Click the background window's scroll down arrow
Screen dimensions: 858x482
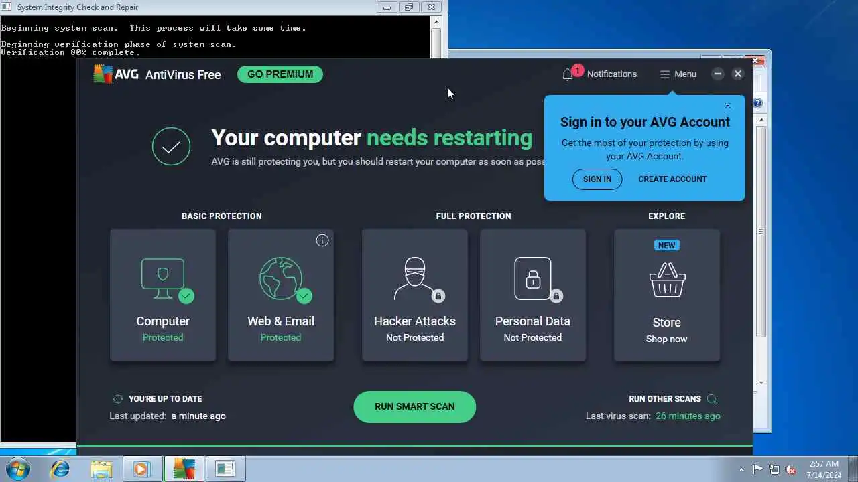click(761, 383)
